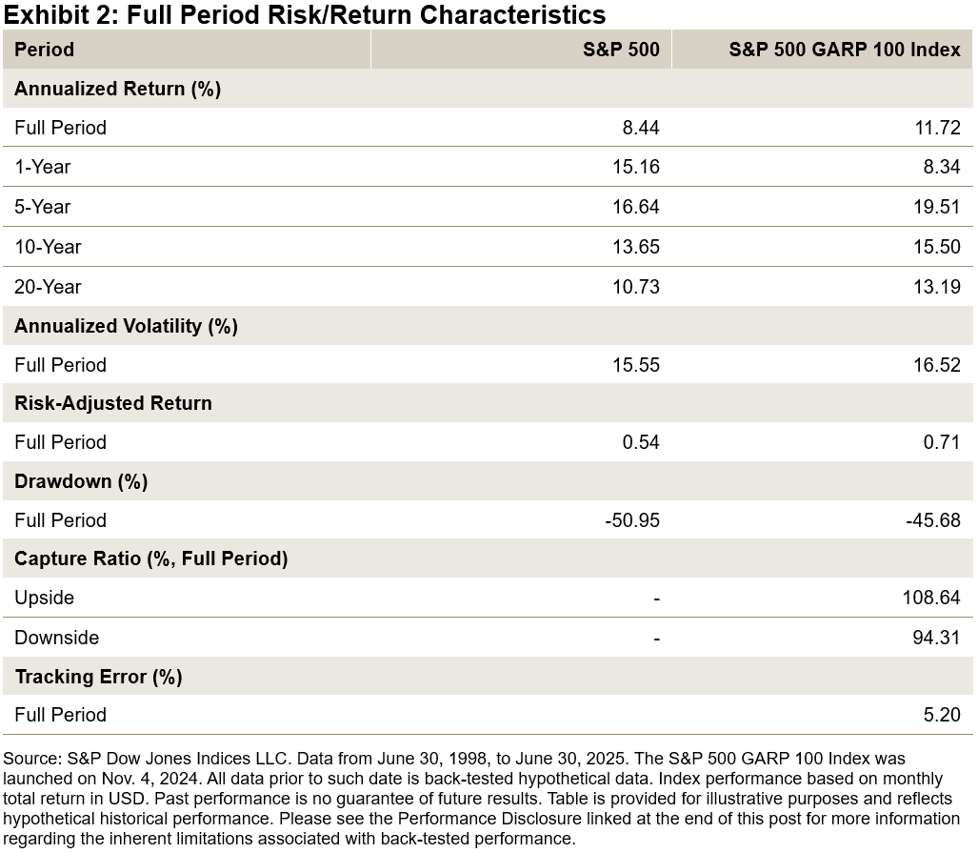
Task: Select the -50.95 drawdown value
Action: point(633,520)
